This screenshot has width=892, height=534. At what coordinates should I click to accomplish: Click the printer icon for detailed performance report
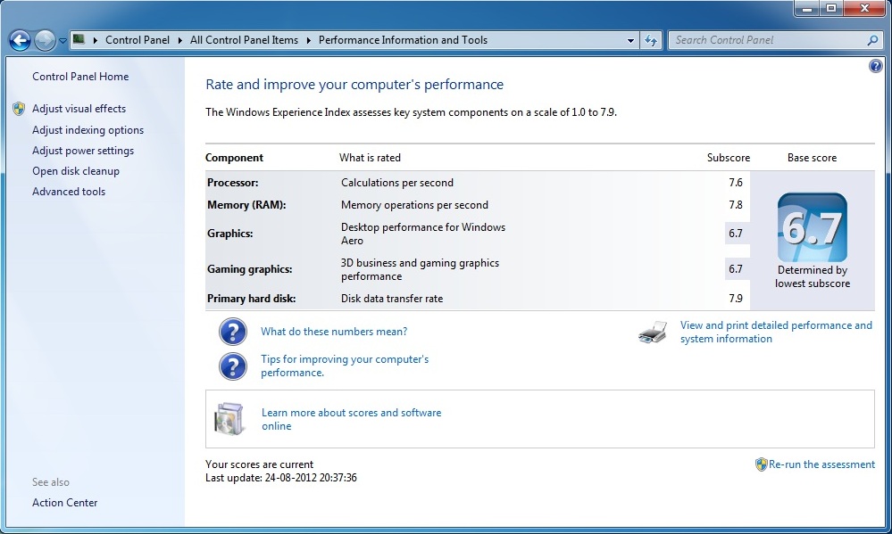[653, 333]
